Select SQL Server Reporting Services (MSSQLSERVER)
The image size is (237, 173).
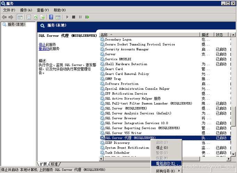165,128
